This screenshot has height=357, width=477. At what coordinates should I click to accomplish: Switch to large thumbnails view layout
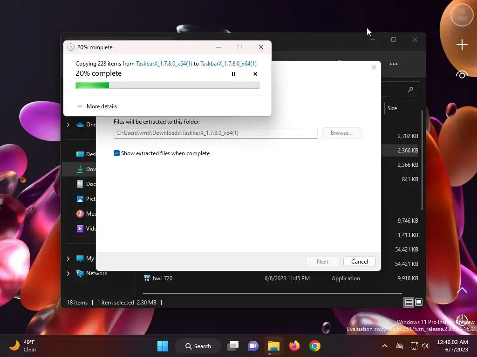[419, 302]
